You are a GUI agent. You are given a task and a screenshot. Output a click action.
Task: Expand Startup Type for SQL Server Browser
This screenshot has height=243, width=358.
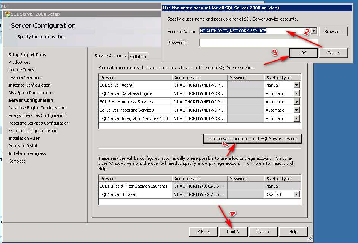(x=296, y=194)
